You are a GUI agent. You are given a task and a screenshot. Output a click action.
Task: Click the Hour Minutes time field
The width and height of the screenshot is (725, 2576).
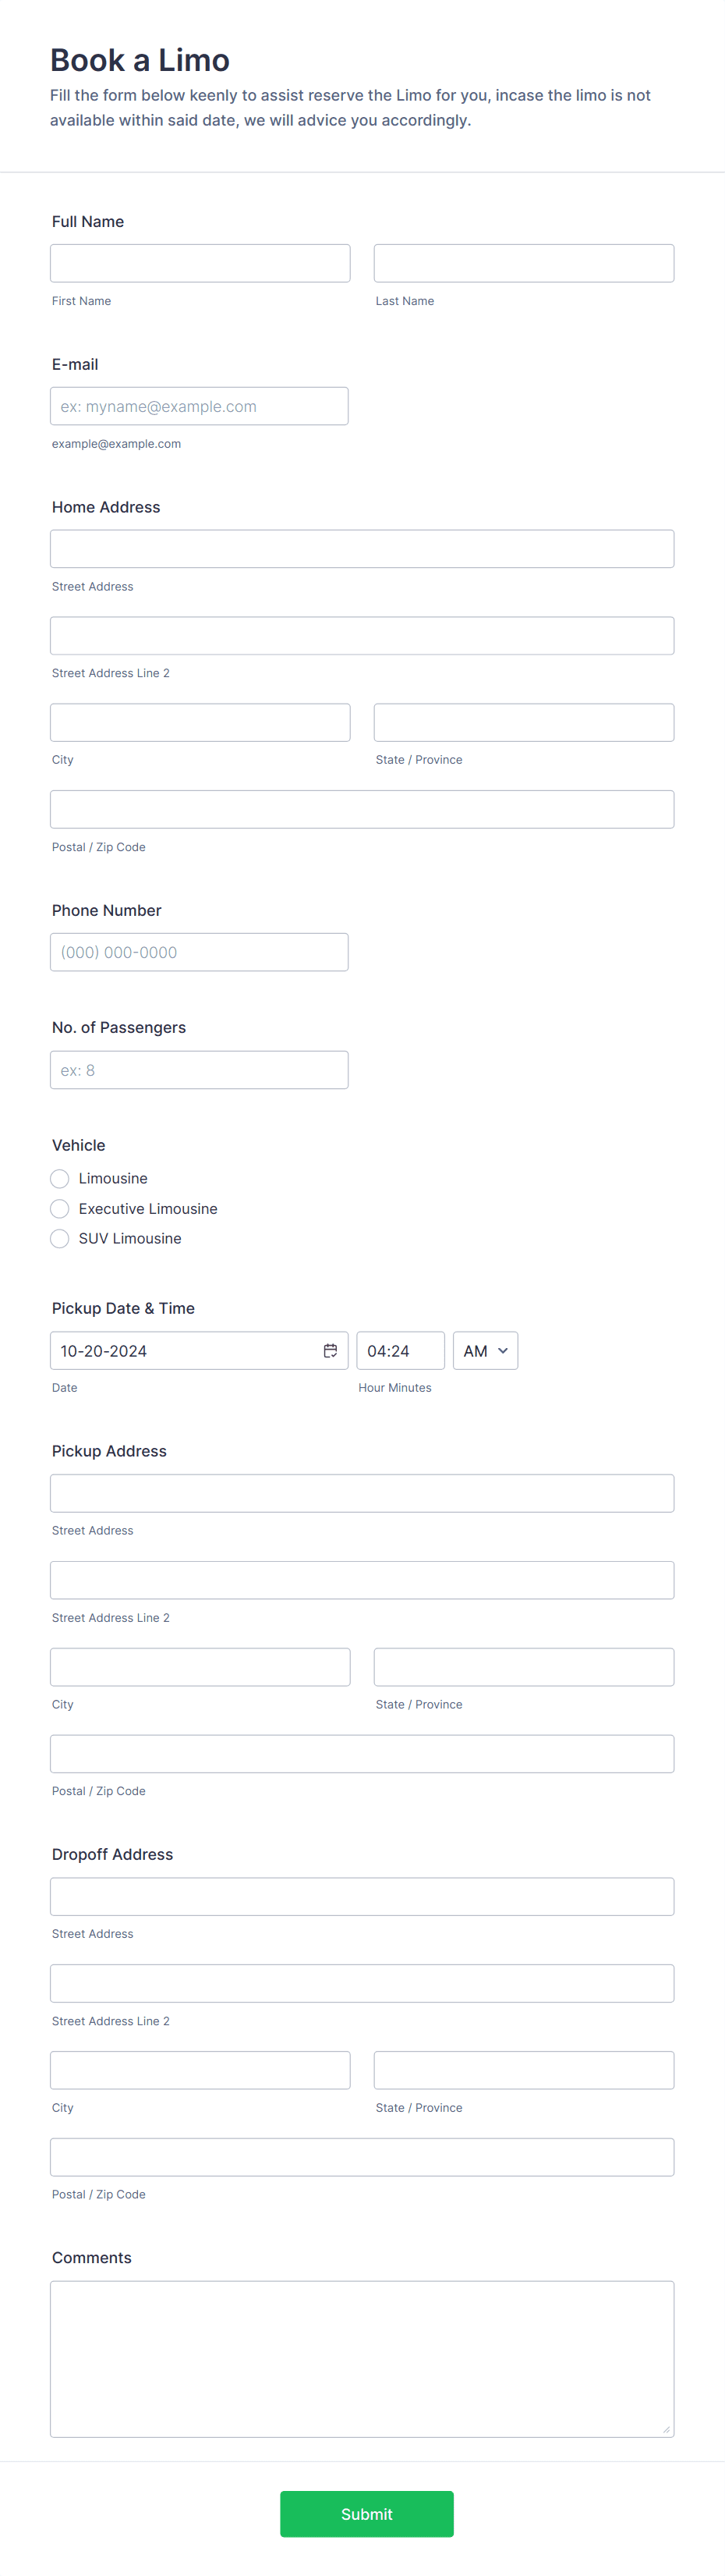pyautogui.click(x=401, y=1350)
